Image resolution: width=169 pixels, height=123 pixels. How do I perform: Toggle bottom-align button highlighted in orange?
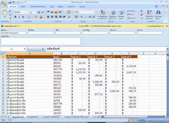pyautogui.click(x=56, y=12)
